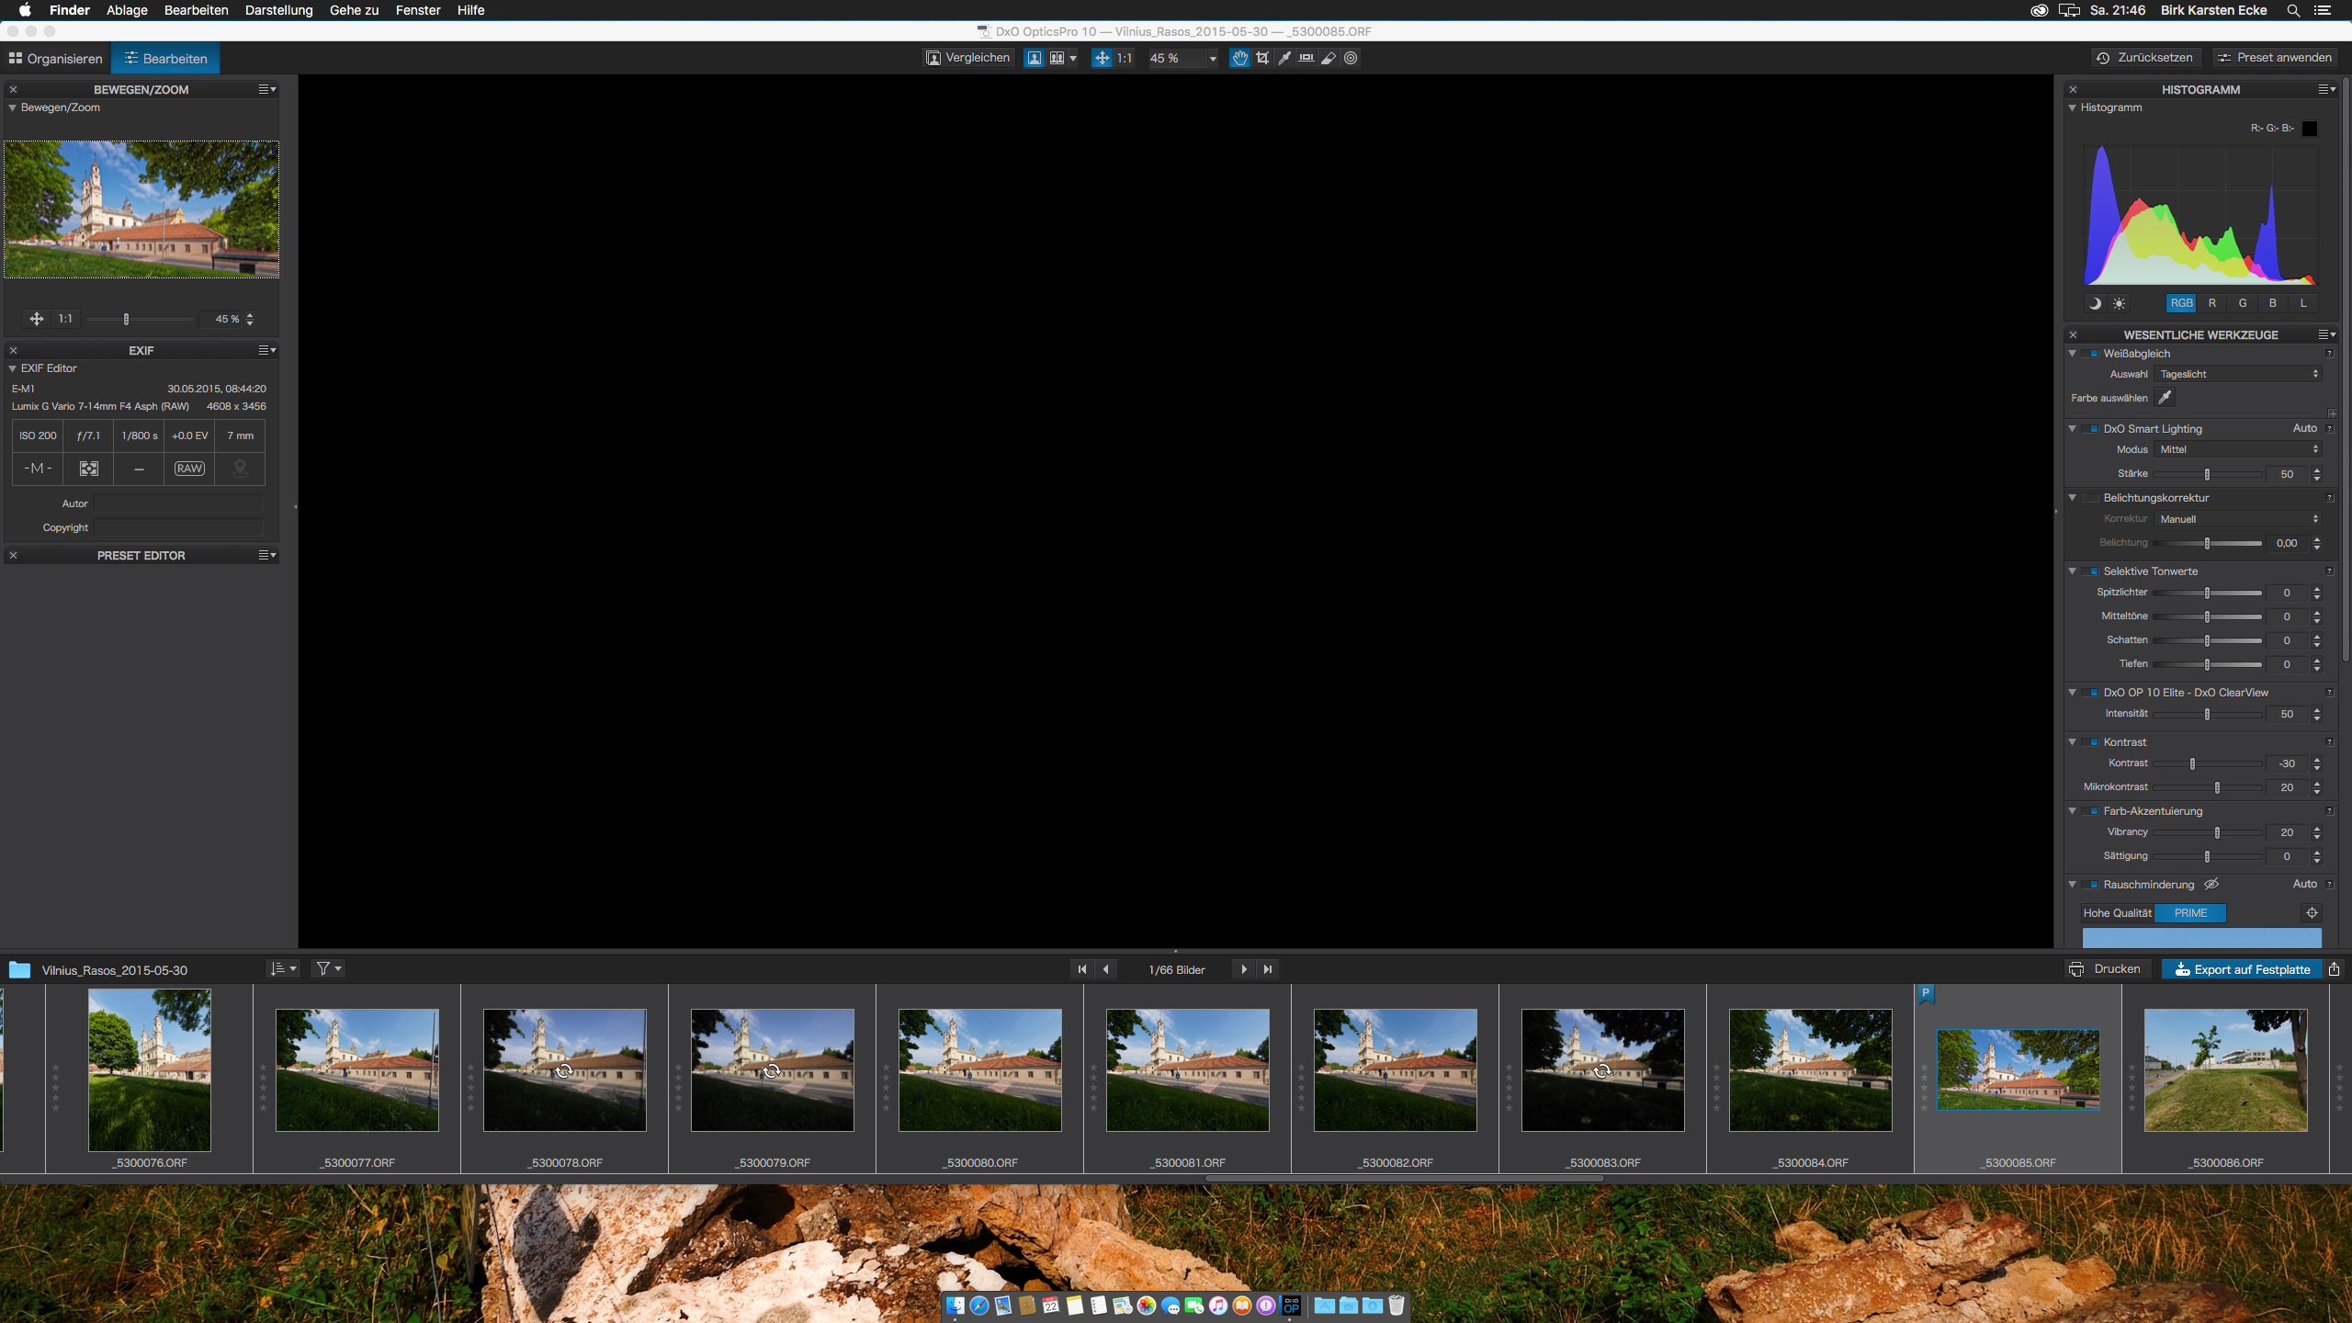This screenshot has width=2352, height=1323.
Task: Collapse the EXIF Editor section
Action: pyautogui.click(x=13, y=368)
